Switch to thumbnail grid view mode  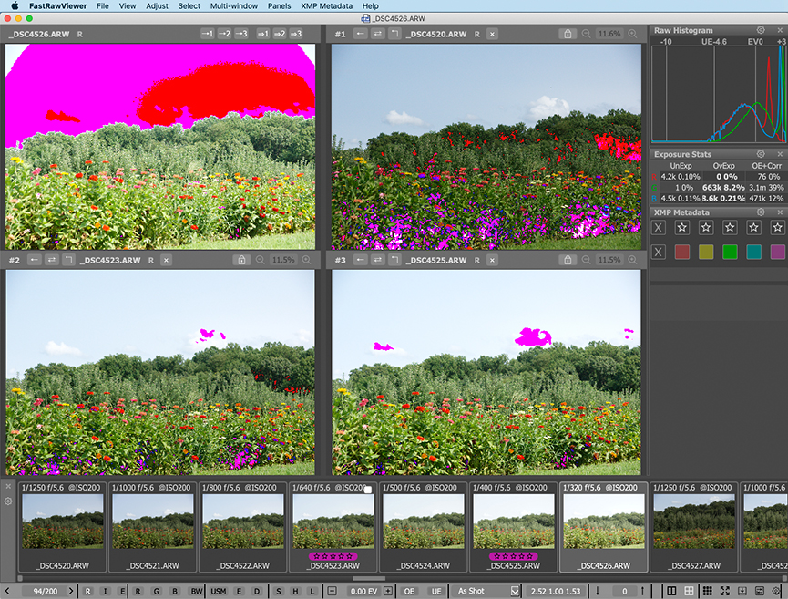[x=708, y=591]
